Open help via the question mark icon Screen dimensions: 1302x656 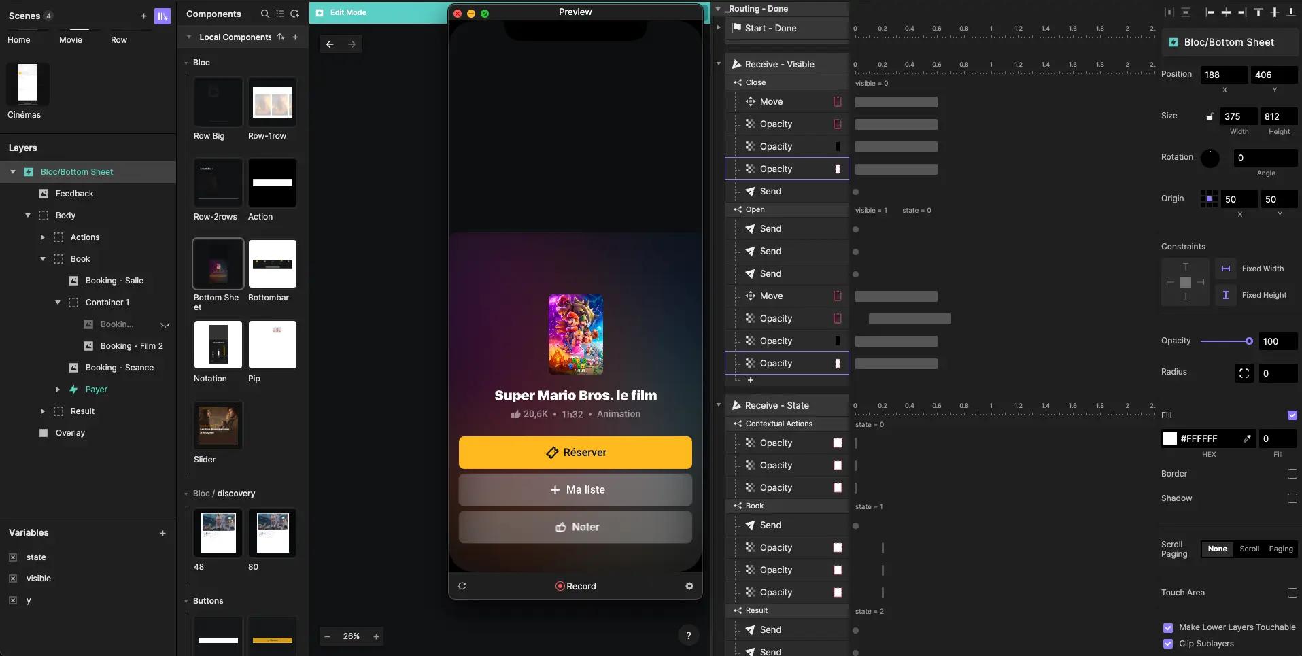689,636
